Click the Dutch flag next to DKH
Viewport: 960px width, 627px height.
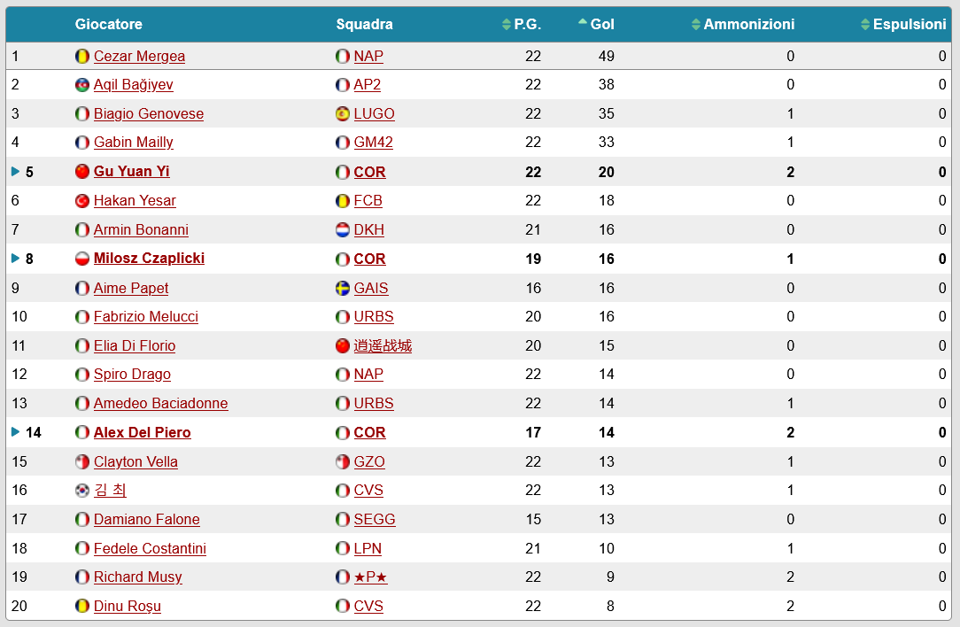pyautogui.click(x=343, y=230)
